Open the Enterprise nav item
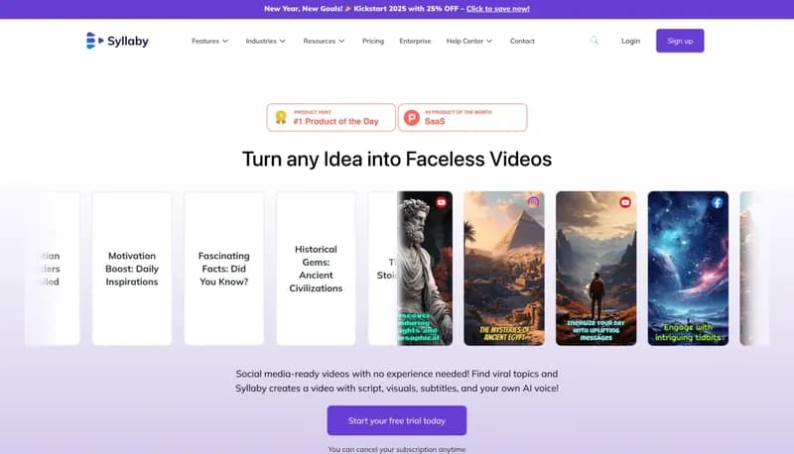The width and height of the screenshot is (794, 454). click(x=415, y=41)
